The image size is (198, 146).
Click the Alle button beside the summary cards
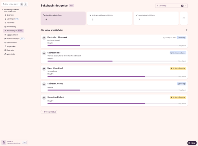click(x=184, y=18)
